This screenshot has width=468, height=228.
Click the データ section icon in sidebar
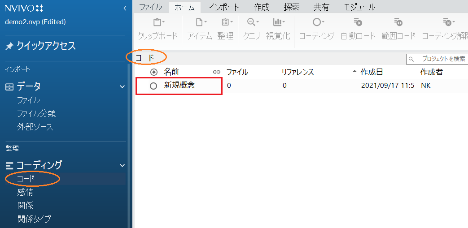9,87
